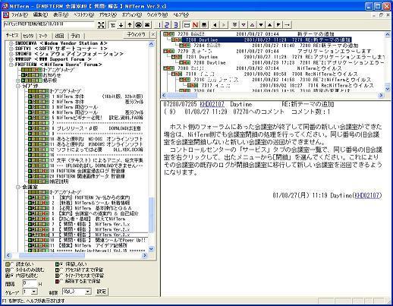
Task: Select 内容も読む radio option
Action: [x=12, y=275]
